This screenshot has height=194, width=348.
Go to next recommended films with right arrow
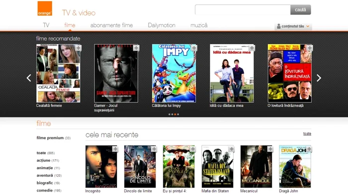coord(319,78)
